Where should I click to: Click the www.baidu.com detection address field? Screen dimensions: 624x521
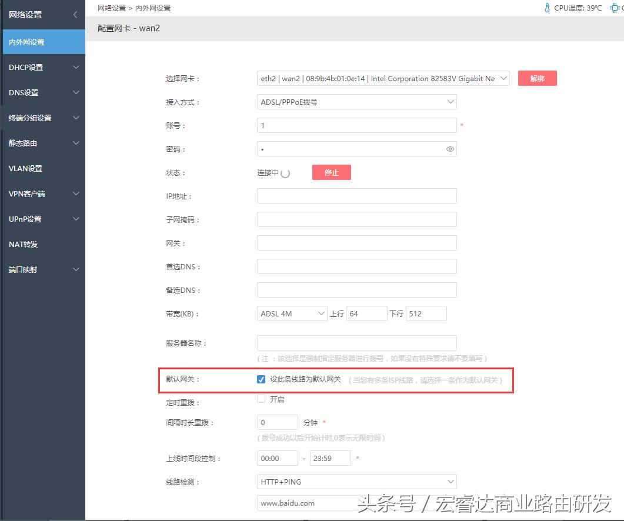(x=306, y=503)
